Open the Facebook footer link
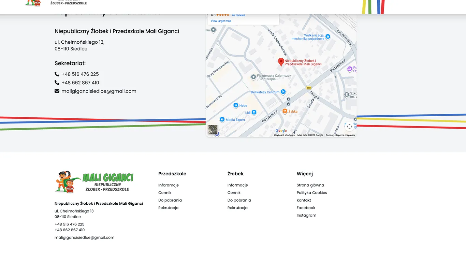 coord(306,208)
